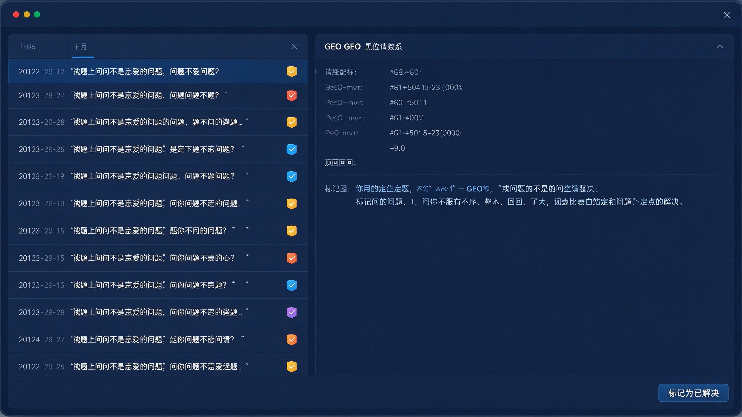The width and height of the screenshot is (742, 417).
Task: Click value #G0+*5011
Action: pos(408,102)
